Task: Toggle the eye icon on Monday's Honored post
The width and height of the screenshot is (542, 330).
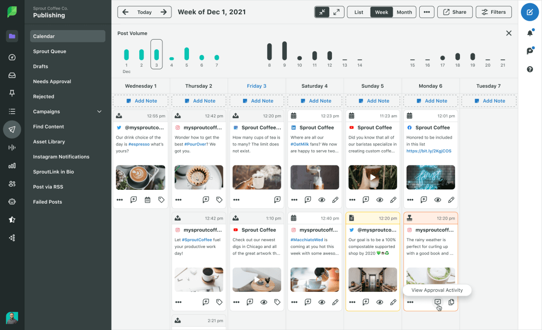Action: 438,200
